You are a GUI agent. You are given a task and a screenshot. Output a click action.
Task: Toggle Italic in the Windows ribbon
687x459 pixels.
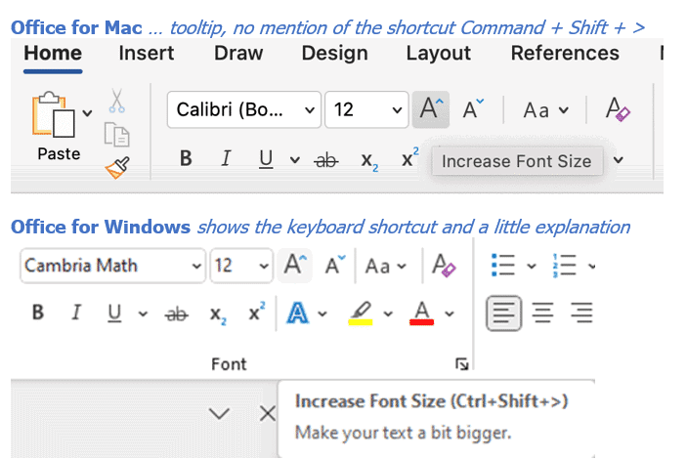[x=75, y=313]
